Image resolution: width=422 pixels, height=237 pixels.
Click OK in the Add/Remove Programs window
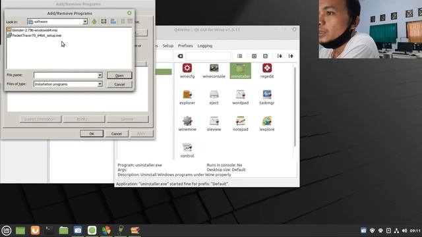92,134
